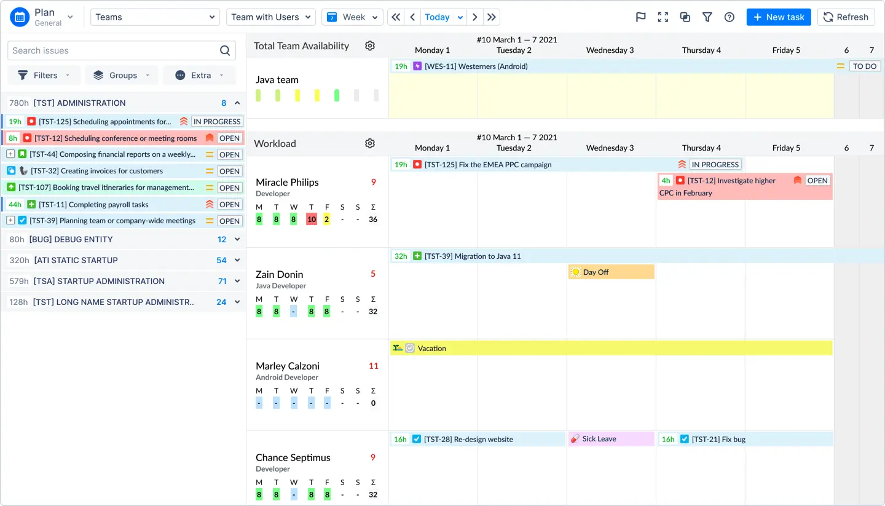Viewport: 885px width, 506px height.
Task: Click the sun icon on Zain's Day Off
Action: (575, 271)
